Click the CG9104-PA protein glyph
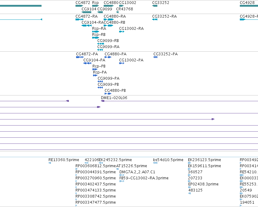The width and height of the screenshot is (258, 207). [87, 63]
